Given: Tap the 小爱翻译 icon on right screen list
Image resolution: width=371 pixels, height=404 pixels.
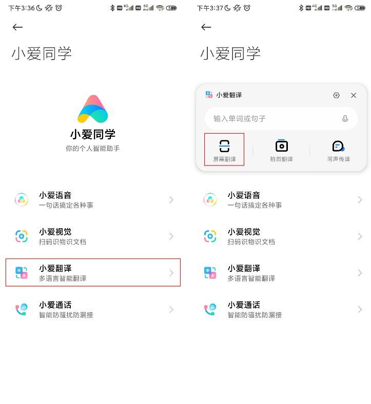Looking at the screenshot, I should click(210, 273).
